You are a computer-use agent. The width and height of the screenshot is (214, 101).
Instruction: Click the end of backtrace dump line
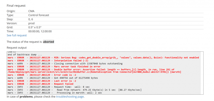[x=25, y=55]
